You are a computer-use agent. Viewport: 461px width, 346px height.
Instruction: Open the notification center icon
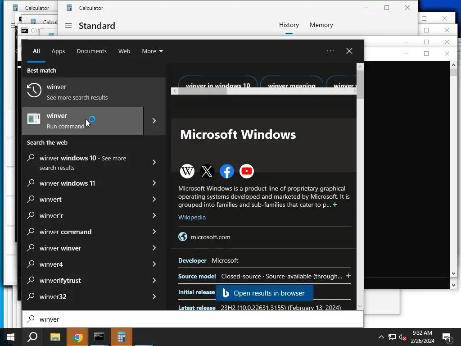coord(447,337)
